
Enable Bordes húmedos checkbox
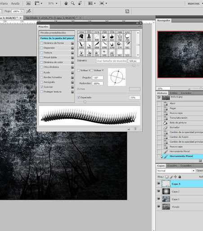tap(42, 77)
